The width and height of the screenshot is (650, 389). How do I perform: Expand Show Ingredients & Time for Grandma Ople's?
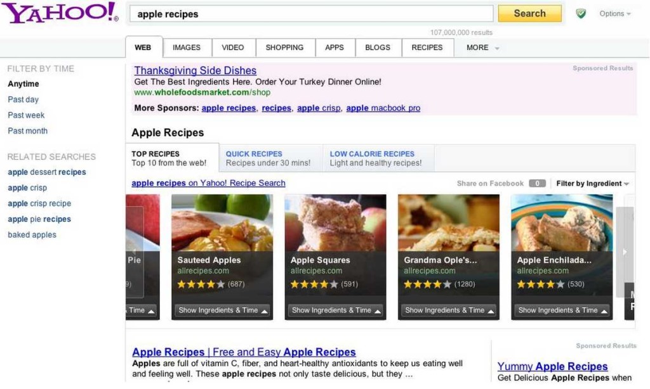point(449,310)
